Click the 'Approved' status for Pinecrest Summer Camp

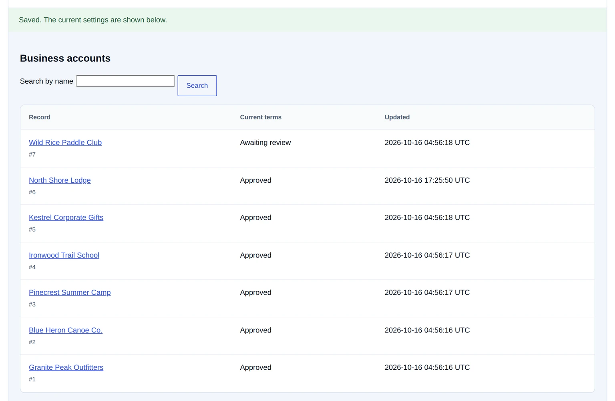256,292
